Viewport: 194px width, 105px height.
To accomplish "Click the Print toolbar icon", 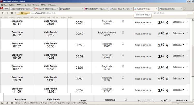I will click(x=20, y=5).
